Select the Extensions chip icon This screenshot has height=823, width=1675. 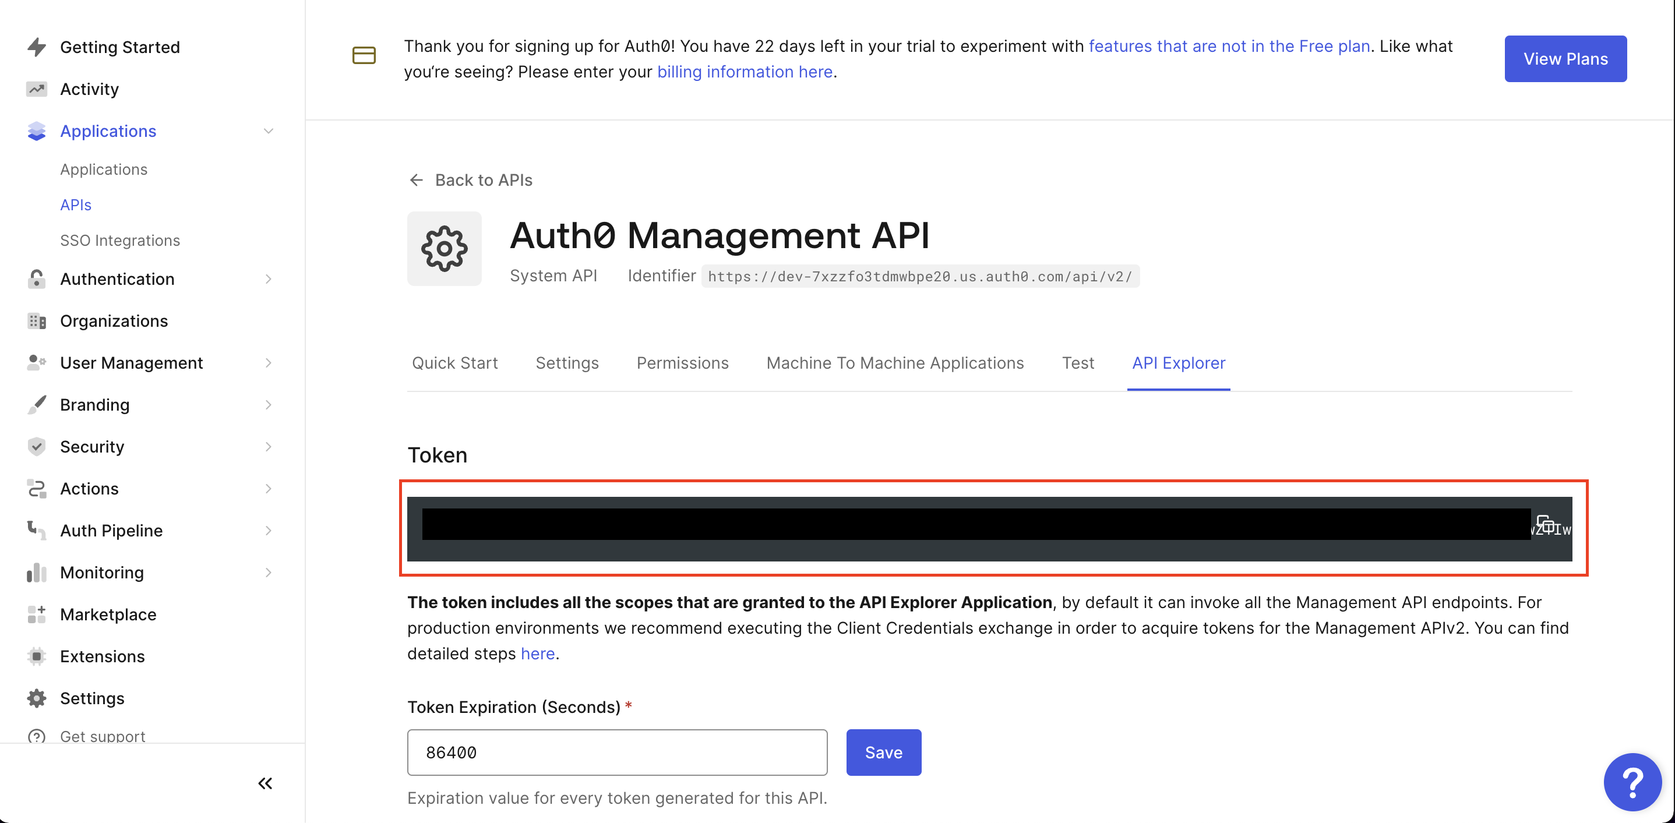[36, 656]
